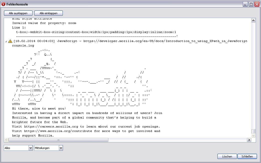Hit the 'Schließen' button
The height and width of the screenshot is (163, 261).
pyautogui.click(x=247, y=156)
